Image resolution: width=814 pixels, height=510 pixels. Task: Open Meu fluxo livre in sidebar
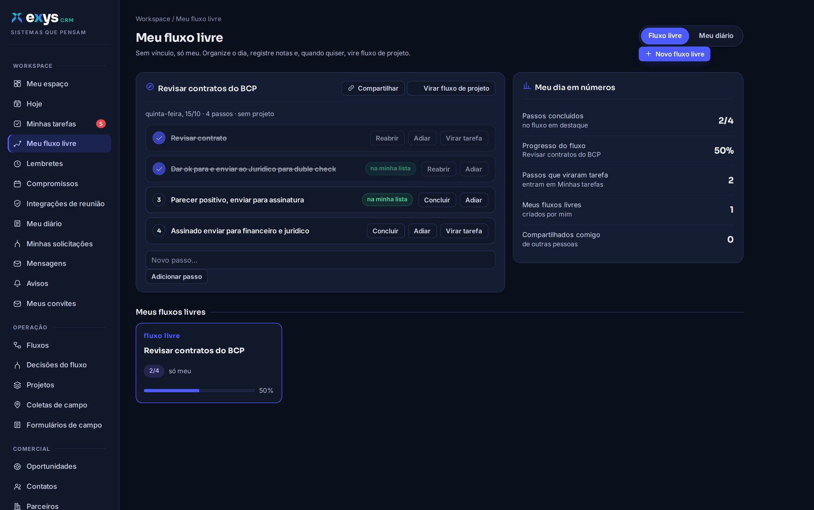pos(59,143)
